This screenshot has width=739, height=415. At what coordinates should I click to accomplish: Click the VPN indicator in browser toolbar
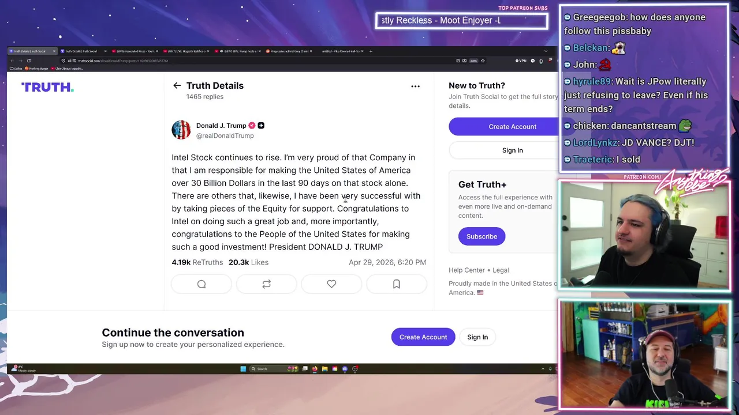pos(521,61)
